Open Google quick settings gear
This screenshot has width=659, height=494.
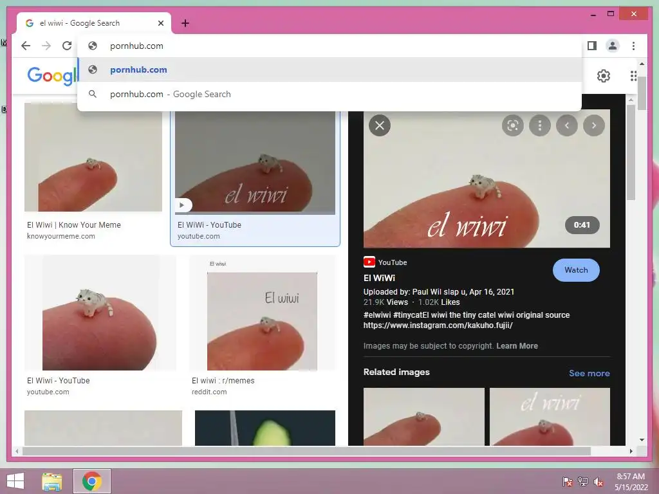tap(604, 76)
